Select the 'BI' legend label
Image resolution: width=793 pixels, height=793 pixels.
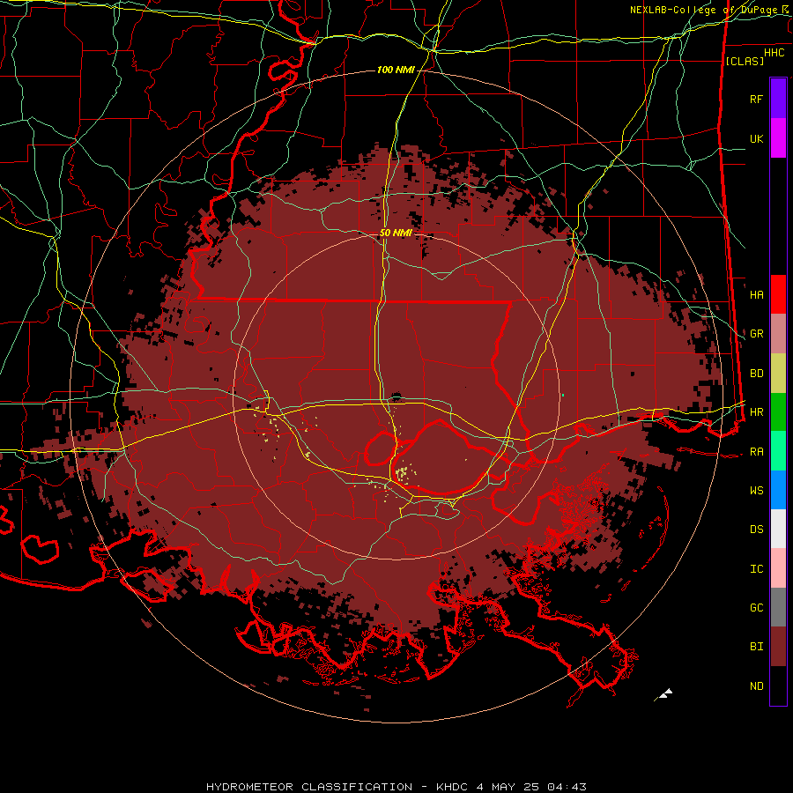pyautogui.click(x=756, y=647)
